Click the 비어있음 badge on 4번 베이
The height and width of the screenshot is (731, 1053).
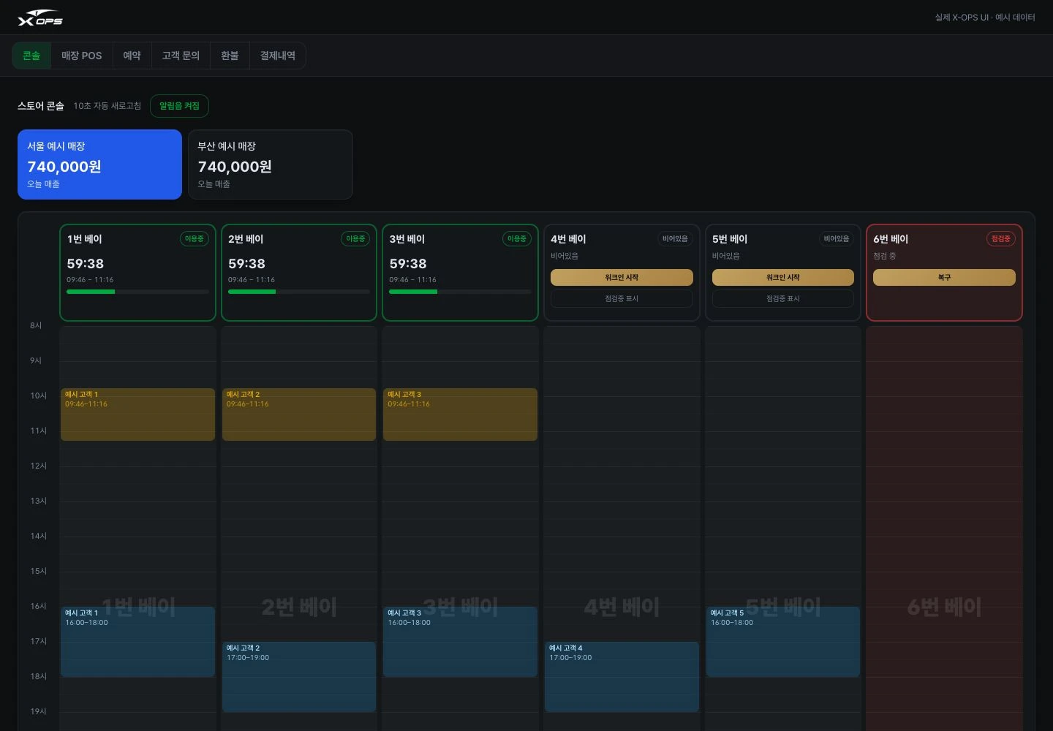(x=675, y=239)
